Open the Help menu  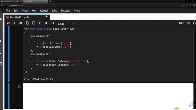click(x=77, y=11)
